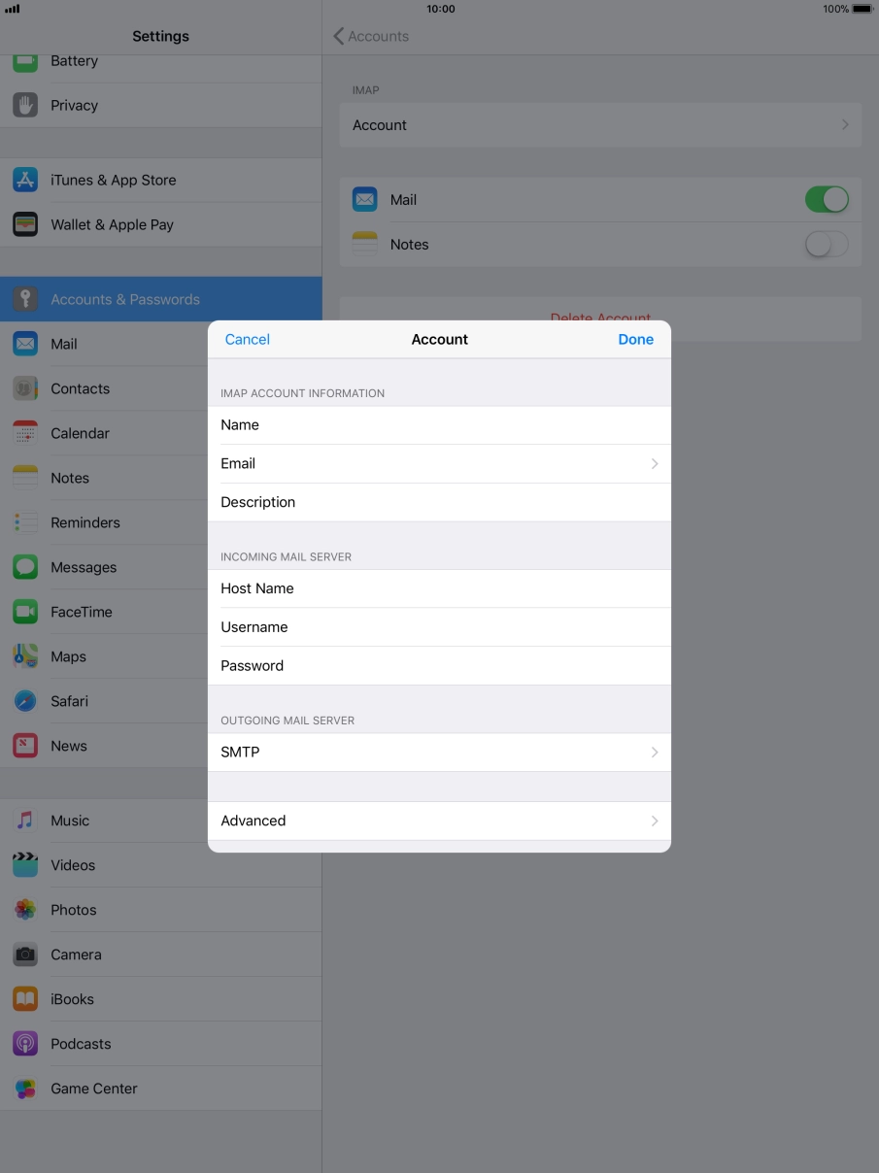The height and width of the screenshot is (1173, 879).
Task: Select Battery in Settings sidebar
Action: pos(74,62)
